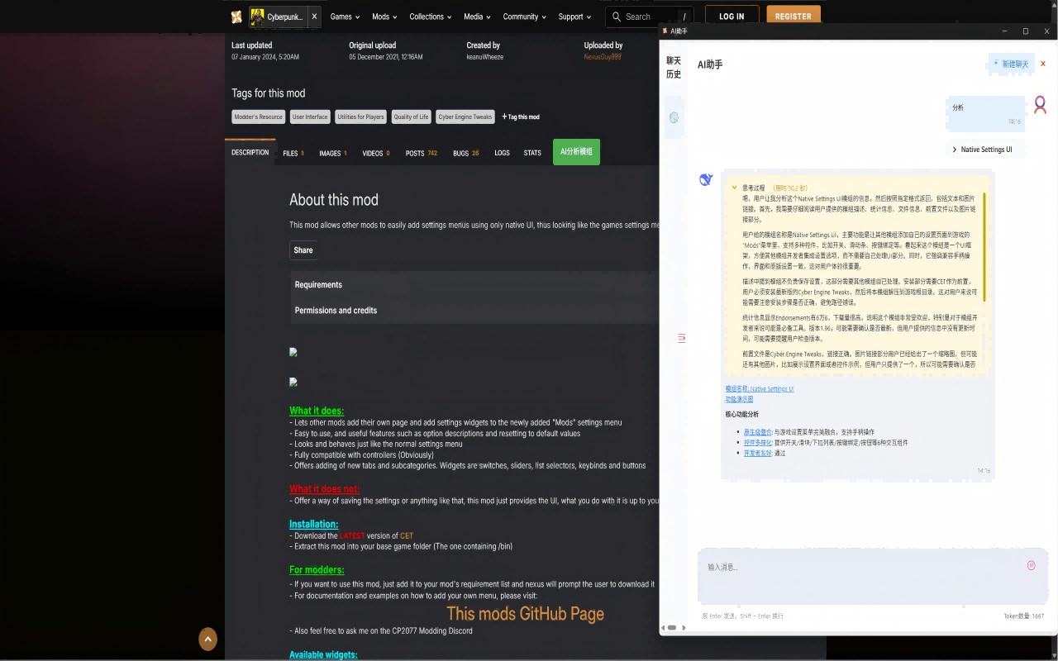This screenshot has width=1058, height=661.
Task: Open the Games dropdown menu
Action: click(x=345, y=17)
